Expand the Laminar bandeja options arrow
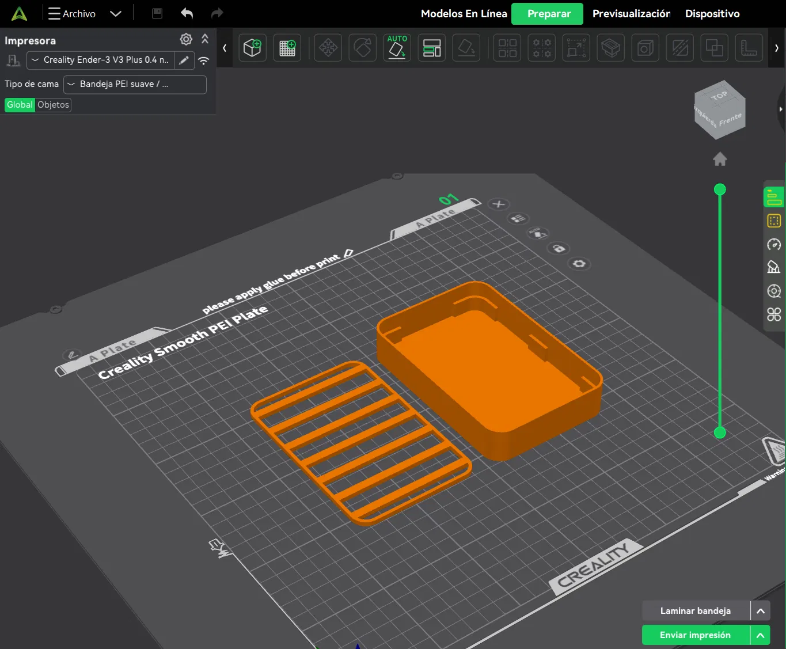Image resolution: width=786 pixels, height=649 pixels. pyautogui.click(x=760, y=611)
